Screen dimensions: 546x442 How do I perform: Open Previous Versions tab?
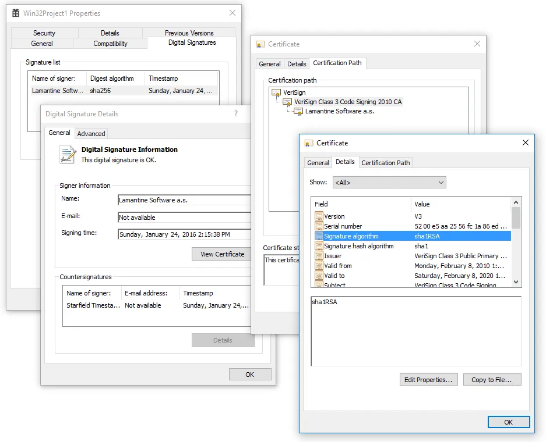click(x=189, y=33)
